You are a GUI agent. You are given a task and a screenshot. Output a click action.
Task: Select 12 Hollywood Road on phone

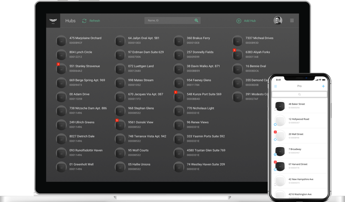point(299,121)
